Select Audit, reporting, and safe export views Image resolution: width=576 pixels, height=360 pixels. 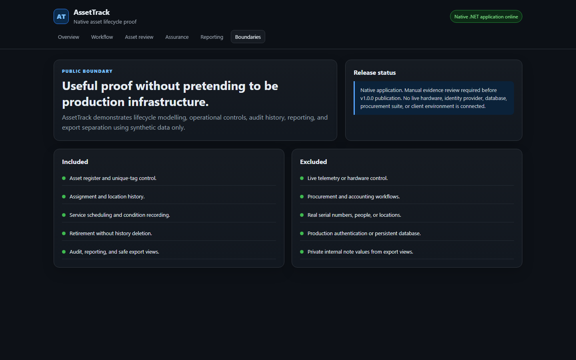[169, 252]
